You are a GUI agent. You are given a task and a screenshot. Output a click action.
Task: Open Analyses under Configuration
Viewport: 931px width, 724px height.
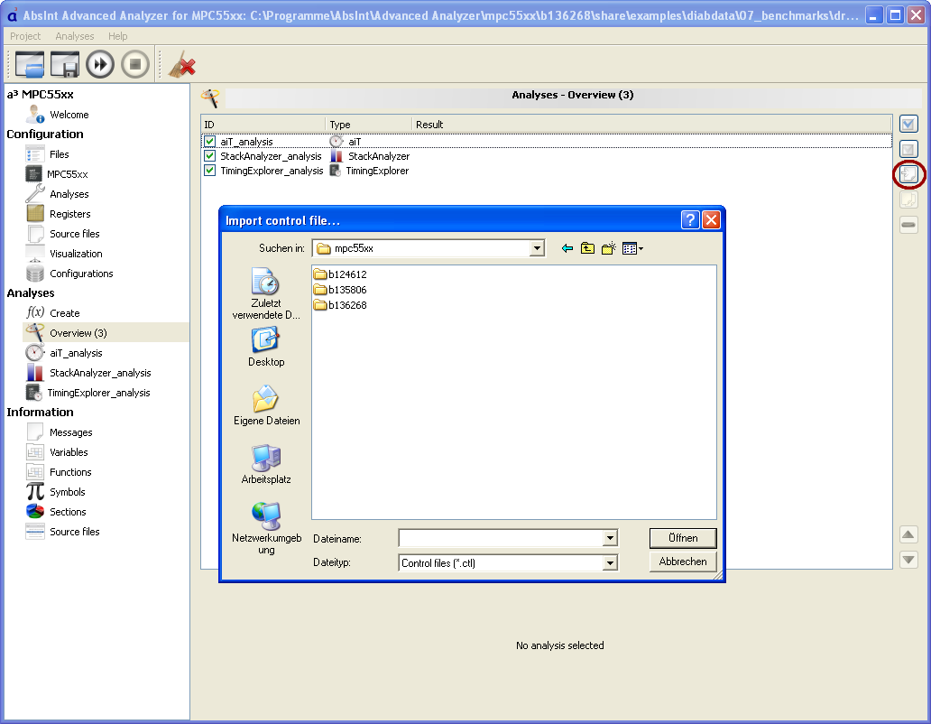tap(69, 194)
